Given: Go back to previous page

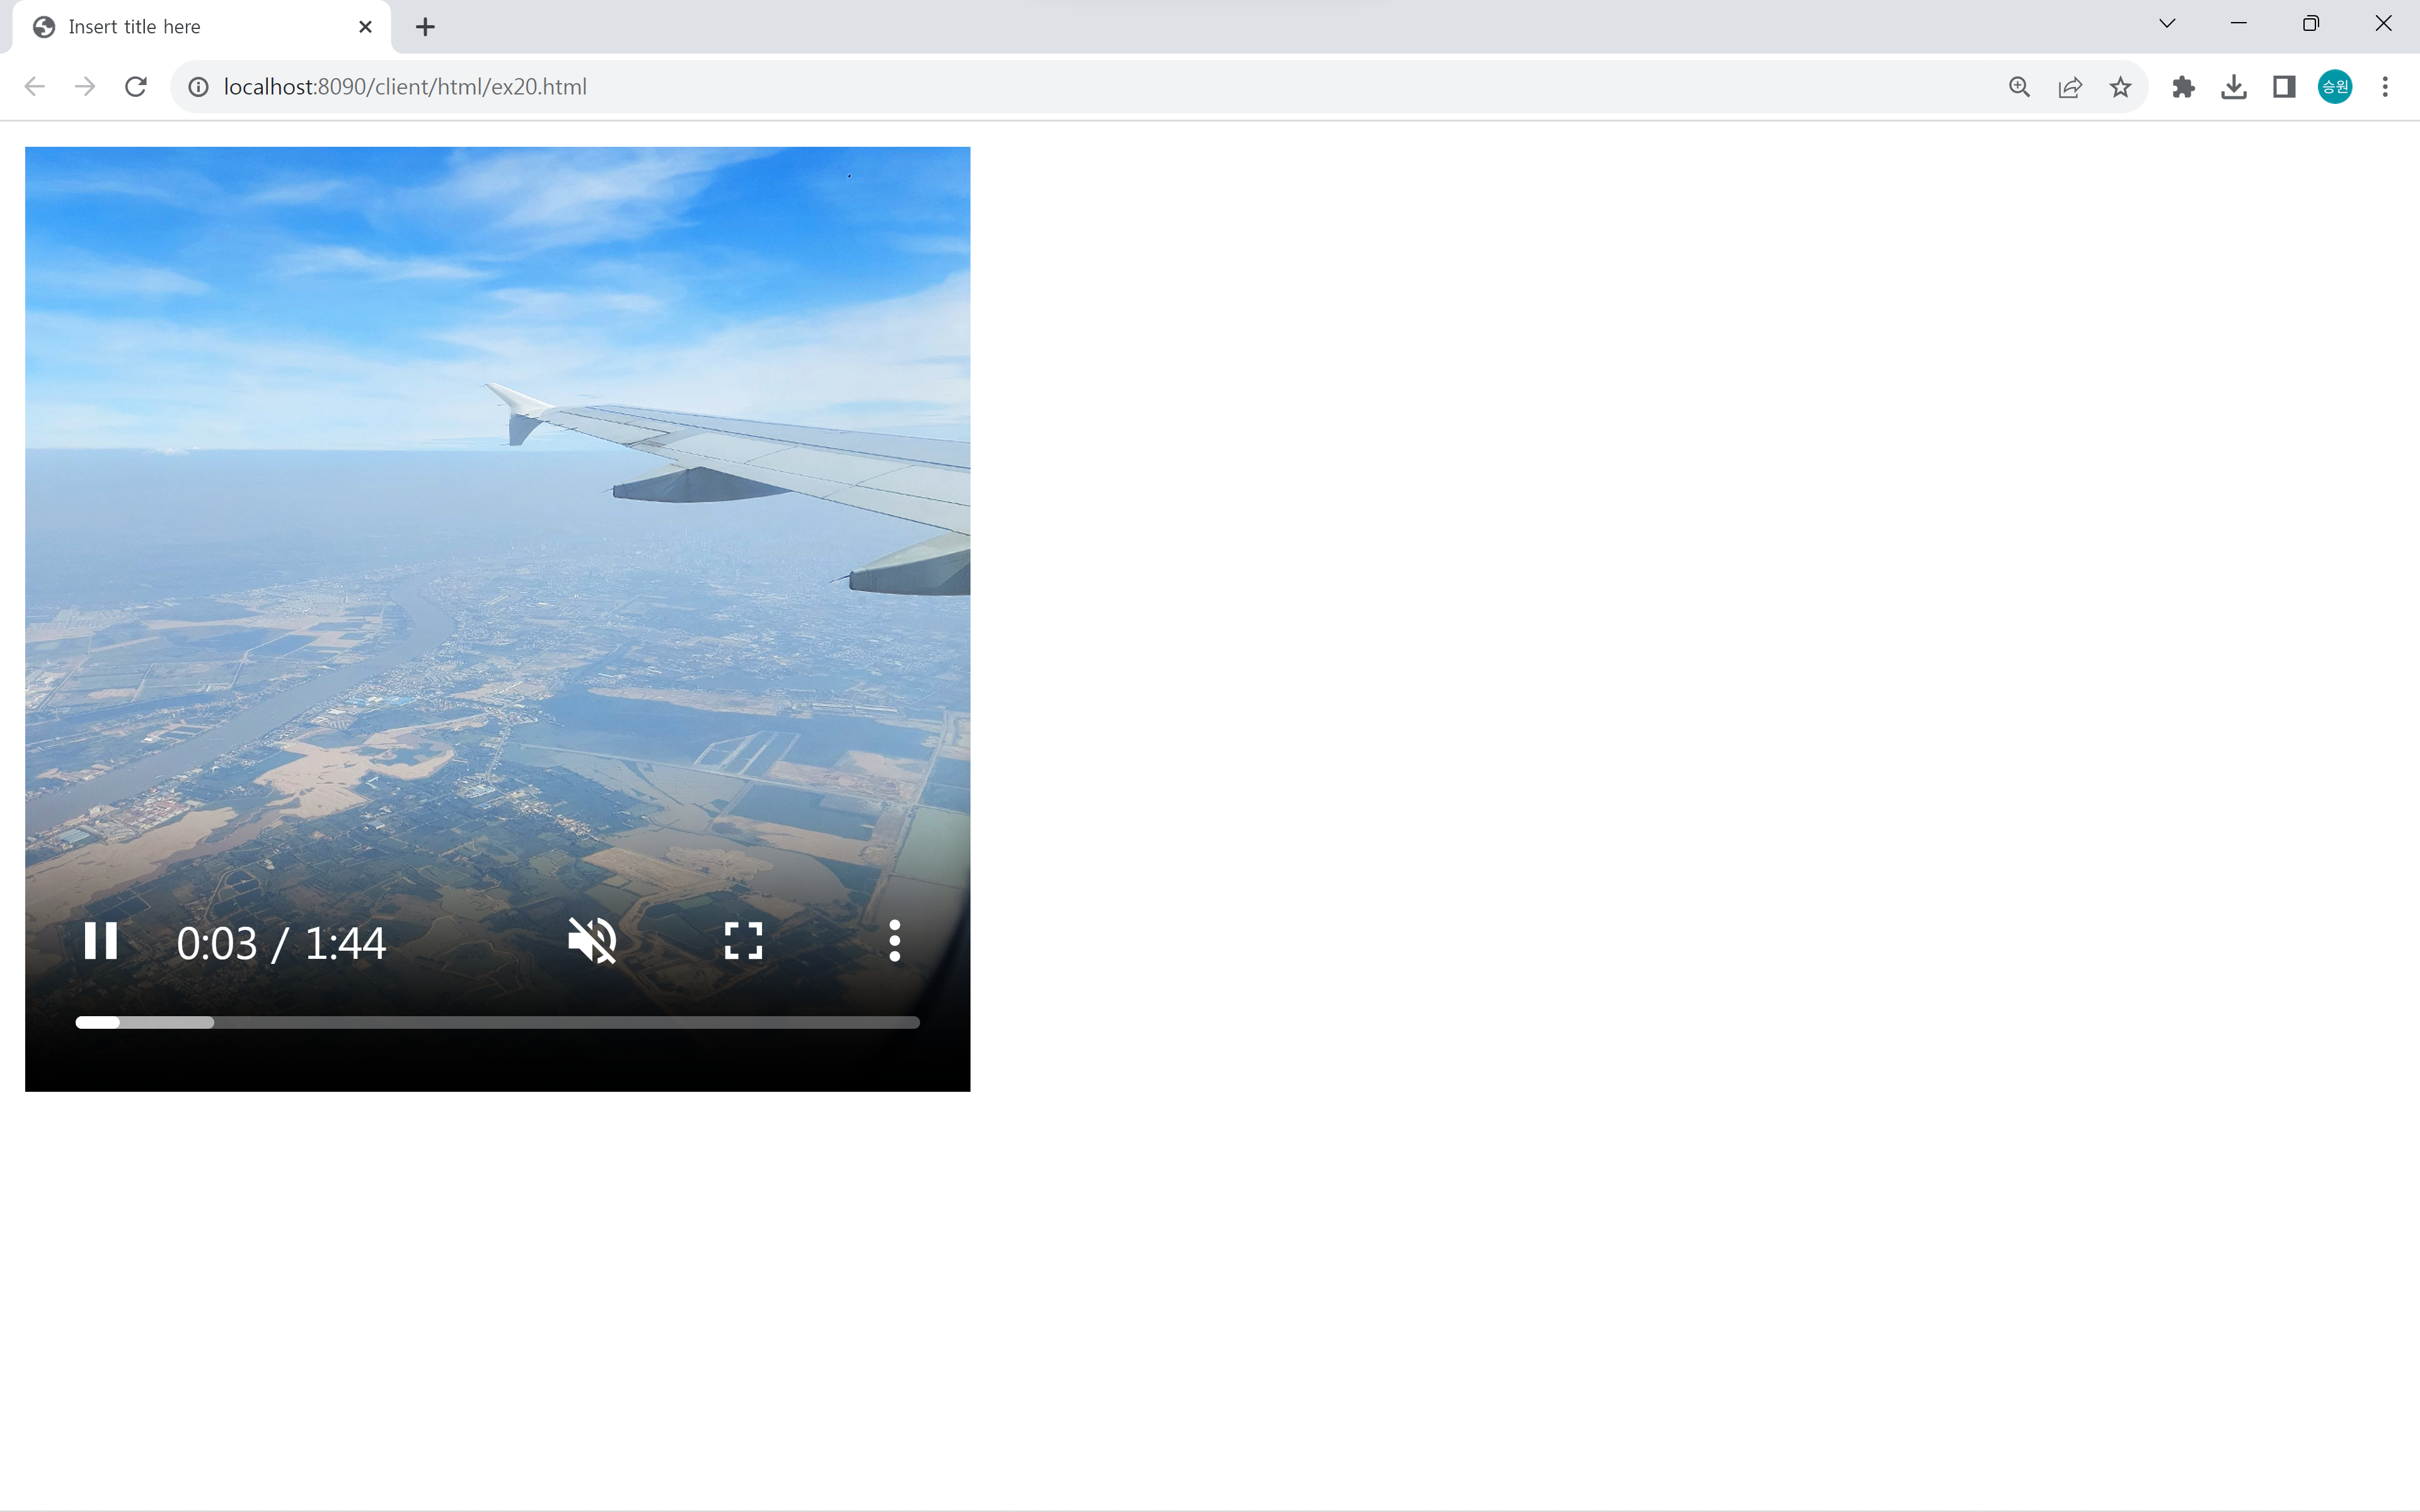Looking at the screenshot, I should point(35,87).
